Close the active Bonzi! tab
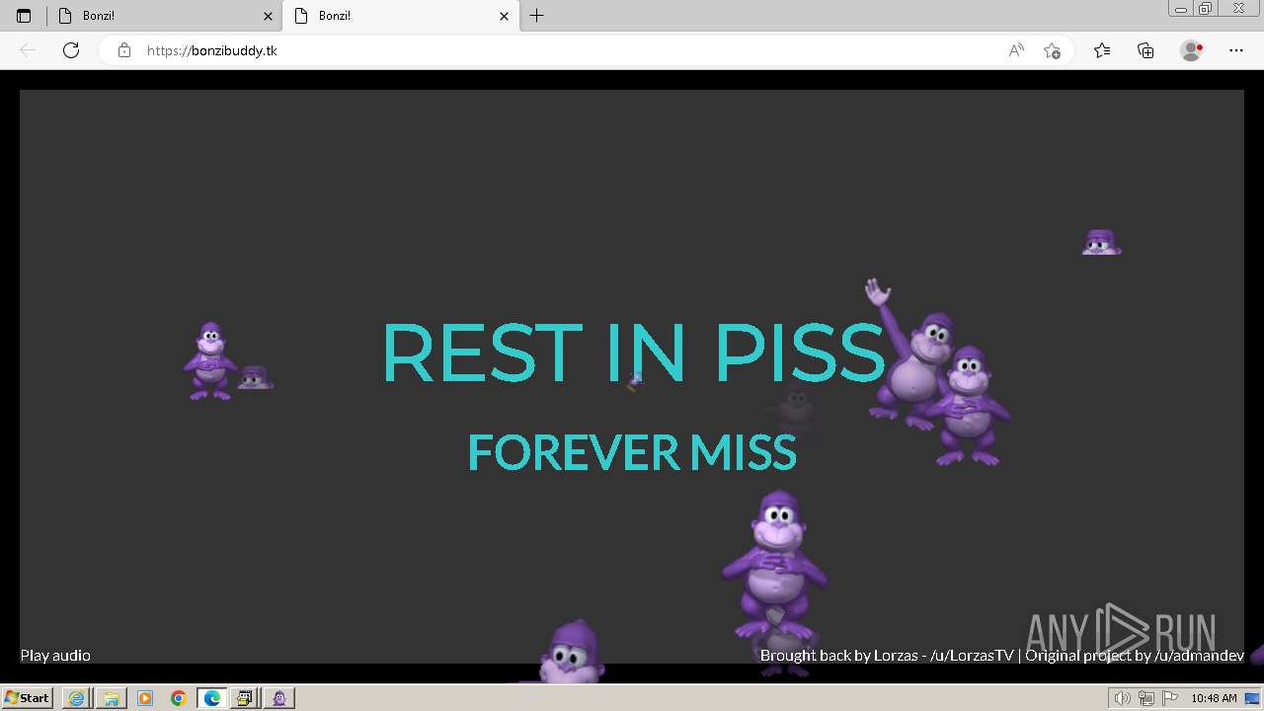The width and height of the screenshot is (1264, 711). point(504,16)
